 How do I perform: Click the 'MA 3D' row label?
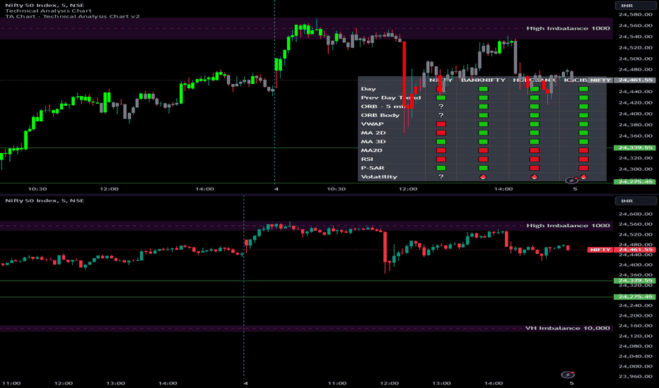[373, 142]
